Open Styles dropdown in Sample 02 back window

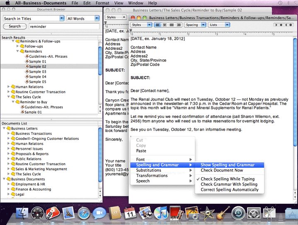click(116, 17)
